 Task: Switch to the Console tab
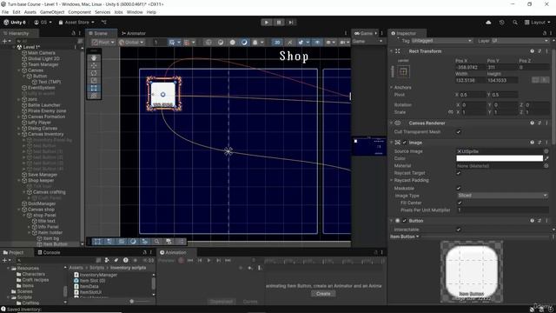[49, 252]
